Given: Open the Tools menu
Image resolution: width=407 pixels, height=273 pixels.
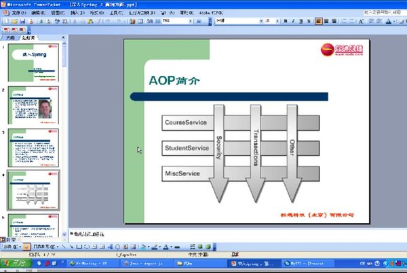Looking at the screenshot, I should (x=116, y=13).
